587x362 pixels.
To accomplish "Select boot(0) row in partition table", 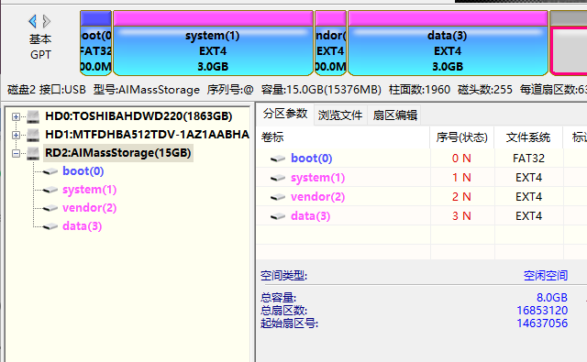I will click(422, 159).
